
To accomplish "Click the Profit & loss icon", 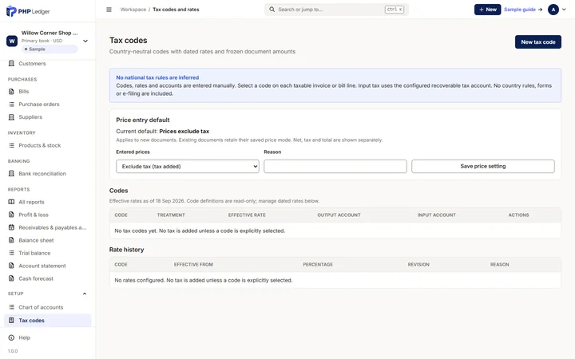I will (x=11, y=215).
